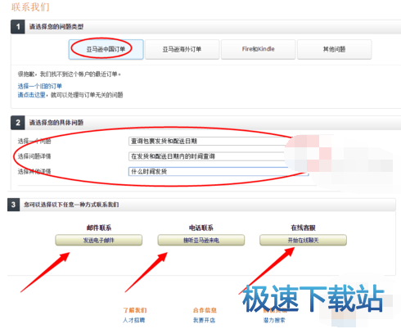Open the 选择一个旧的订单 link
This screenshot has width=401, height=329.
pyautogui.click(x=40, y=86)
